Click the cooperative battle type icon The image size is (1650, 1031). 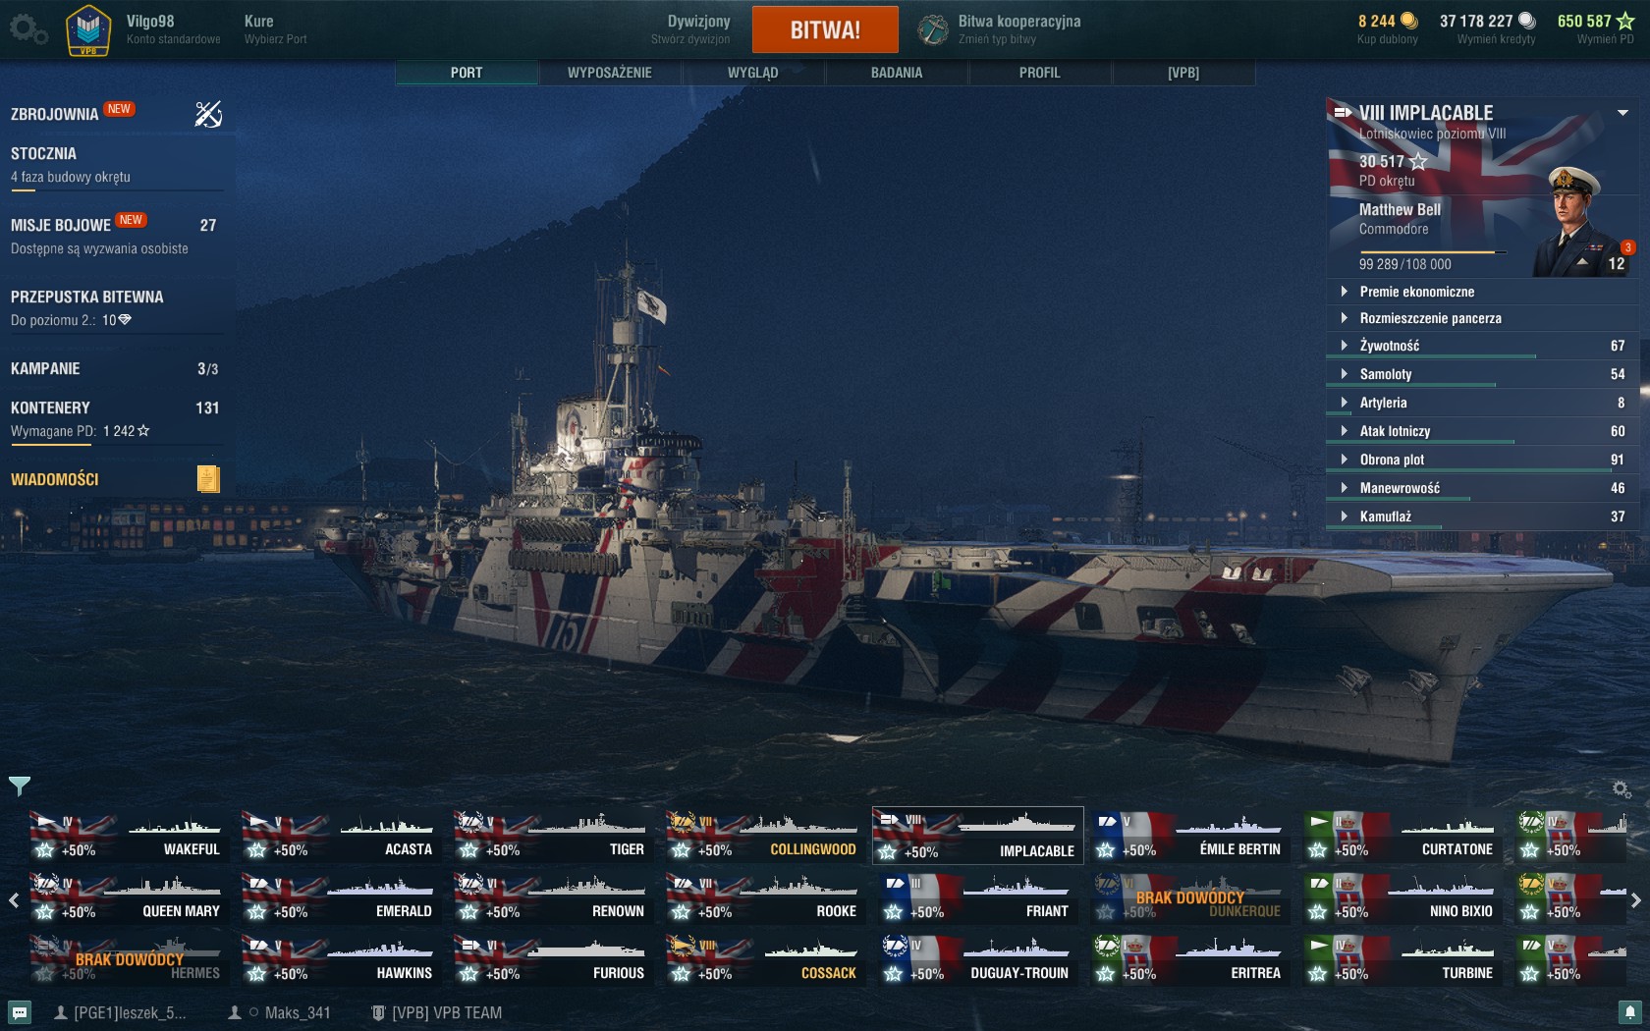pyautogui.click(x=933, y=29)
